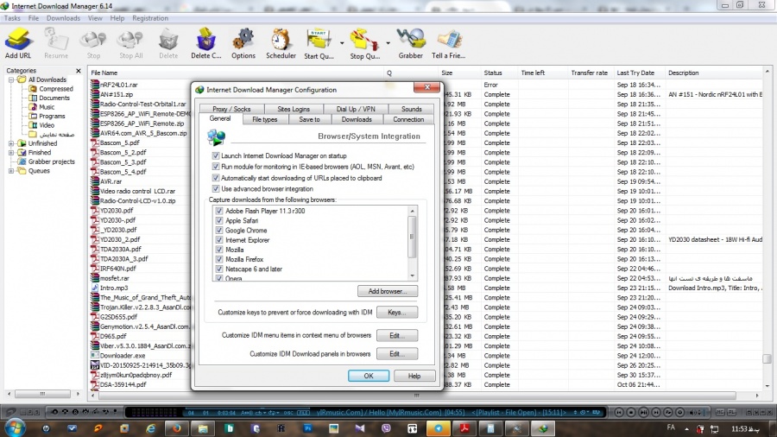Switch to the Save to tab

coord(309,119)
